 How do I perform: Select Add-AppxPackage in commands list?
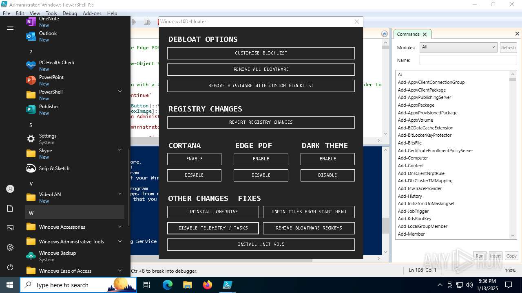click(416, 105)
